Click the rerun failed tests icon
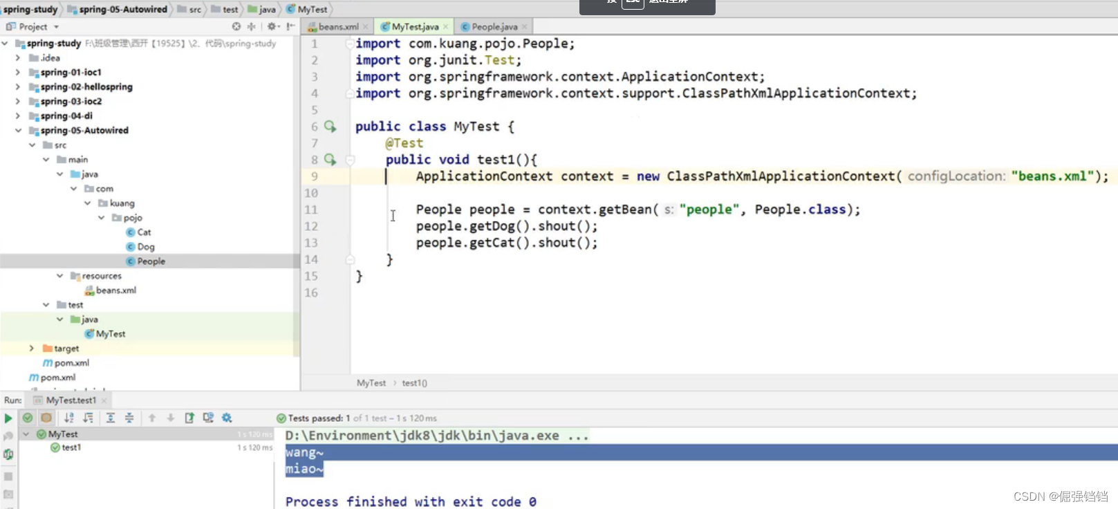The width and height of the screenshot is (1118, 509). [8, 436]
